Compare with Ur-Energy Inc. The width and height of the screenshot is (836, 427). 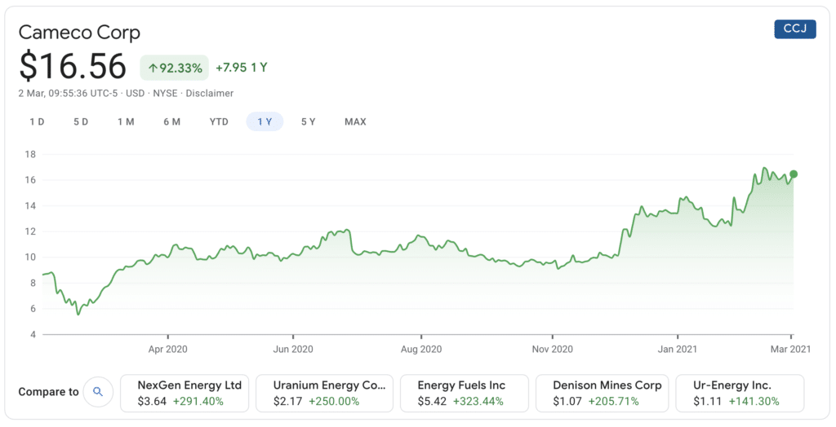tap(740, 393)
